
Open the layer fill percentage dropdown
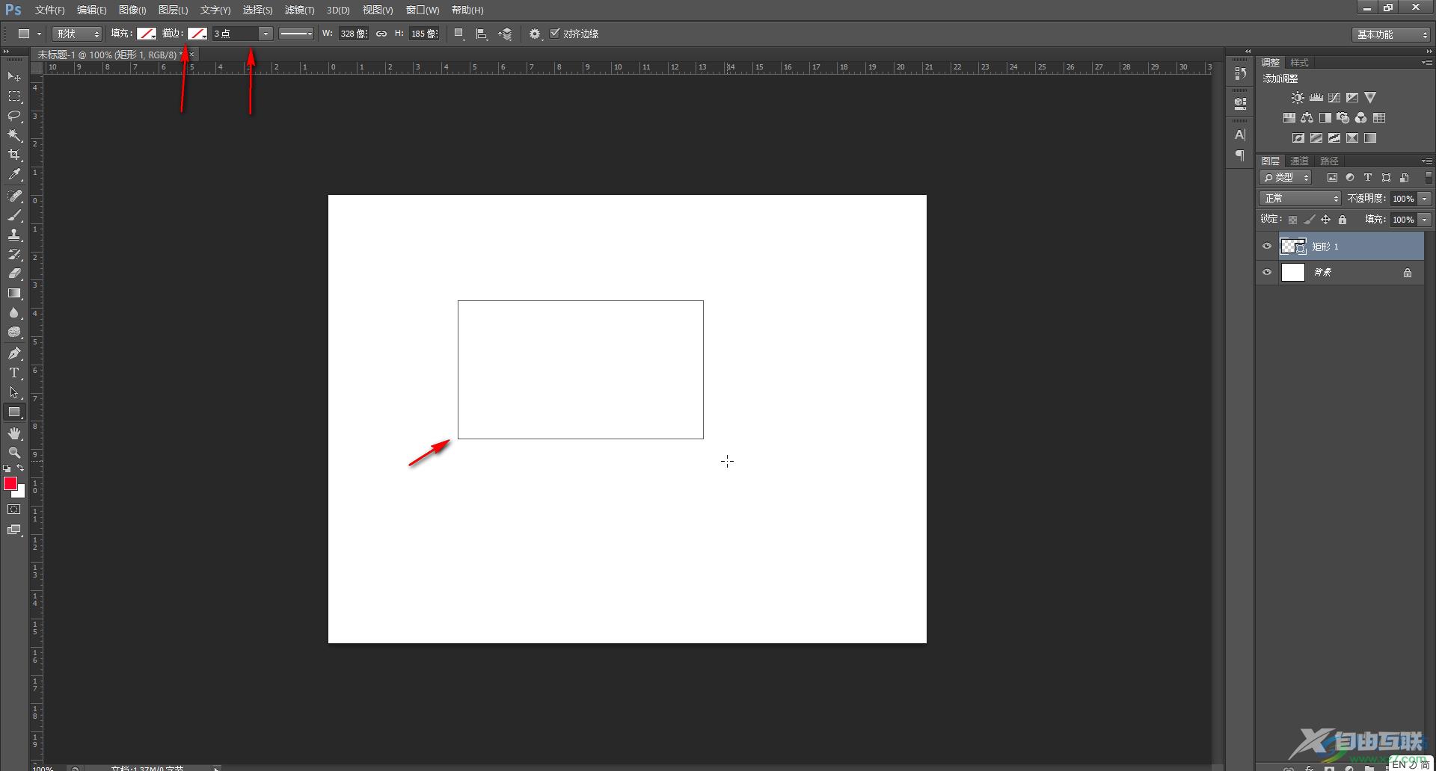(1425, 220)
